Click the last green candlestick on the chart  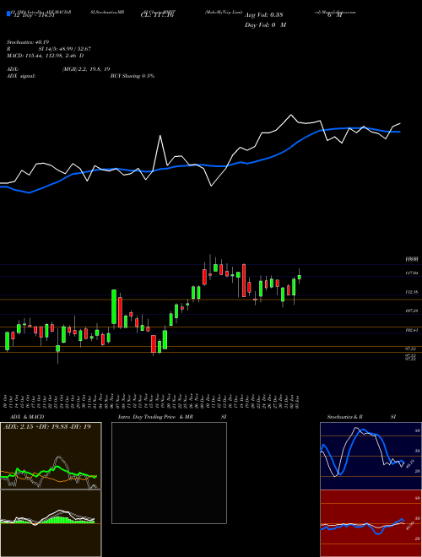[x=300, y=277]
